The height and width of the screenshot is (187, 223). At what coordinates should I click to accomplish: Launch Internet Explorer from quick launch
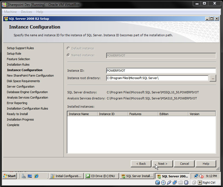[36, 176]
